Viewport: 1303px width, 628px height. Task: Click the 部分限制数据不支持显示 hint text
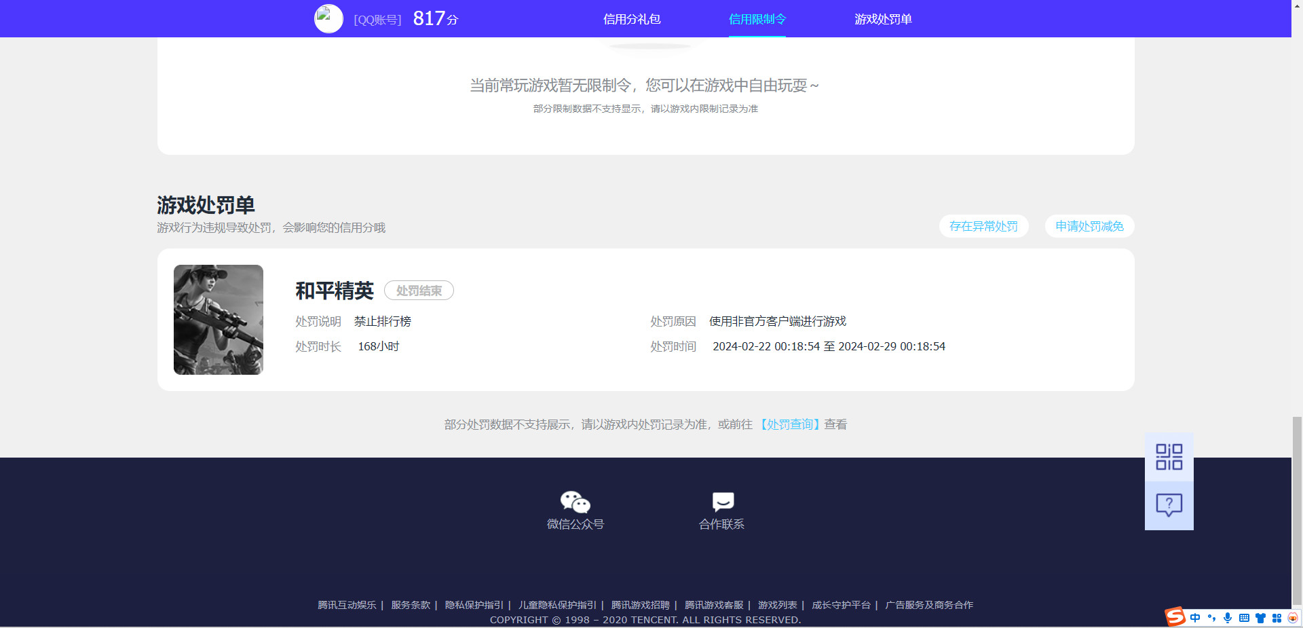tap(645, 109)
